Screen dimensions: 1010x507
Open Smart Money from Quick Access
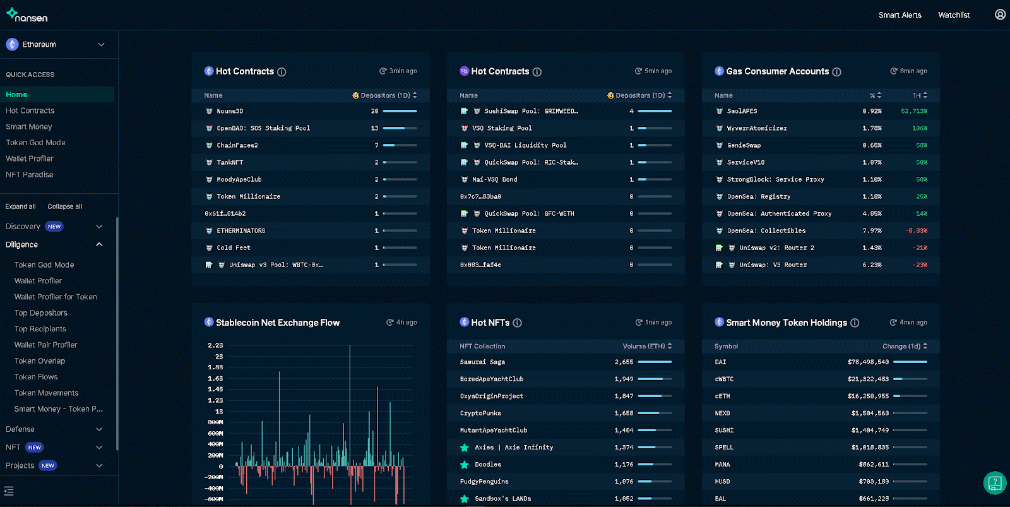click(29, 126)
